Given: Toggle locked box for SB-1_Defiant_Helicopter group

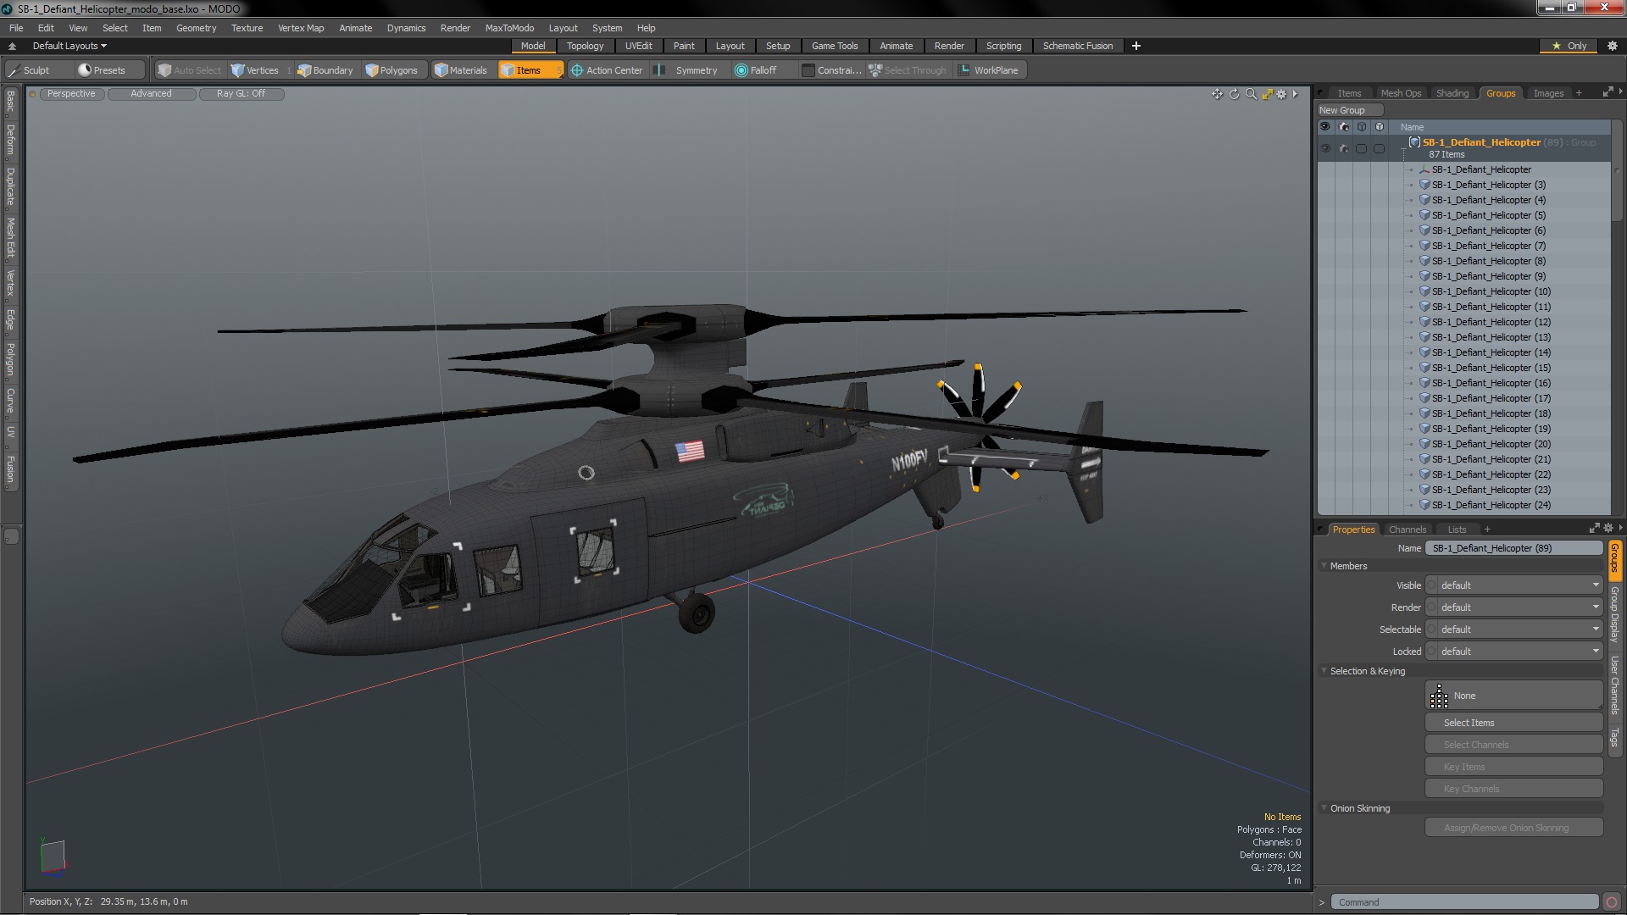Looking at the screenshot, I should [x=1380, y=148].
